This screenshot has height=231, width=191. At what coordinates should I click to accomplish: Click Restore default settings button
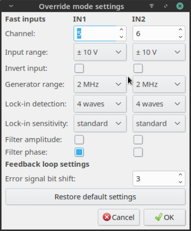[x=95, y=197]
